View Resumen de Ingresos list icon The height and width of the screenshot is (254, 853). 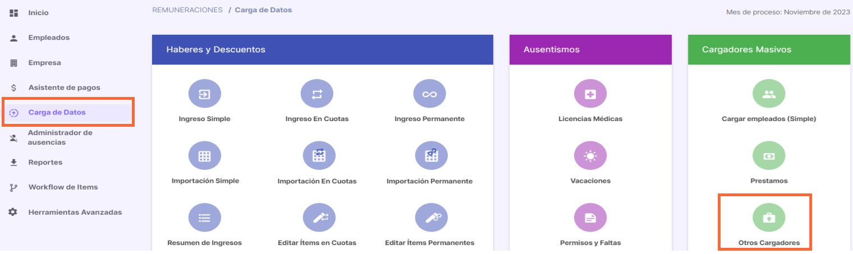click(205, 219)
